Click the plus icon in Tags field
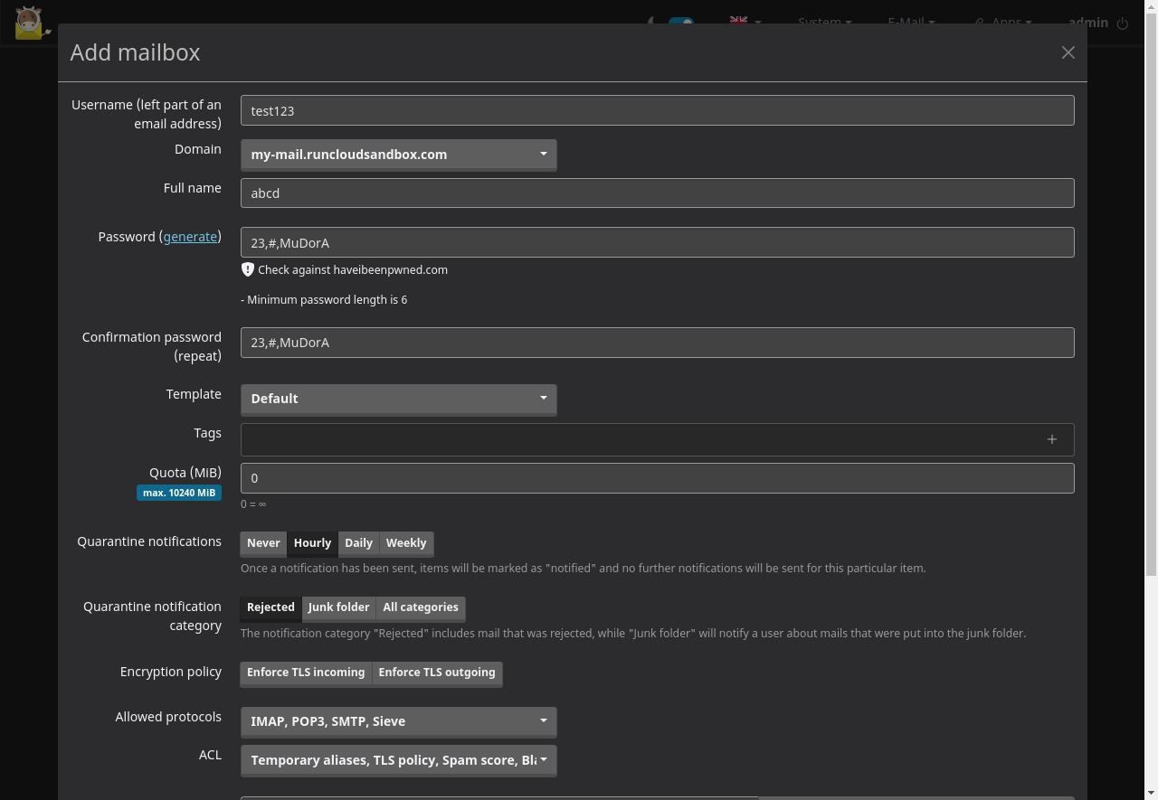The width and height of the screenshot is (1158, 800). pos(1051,439)
